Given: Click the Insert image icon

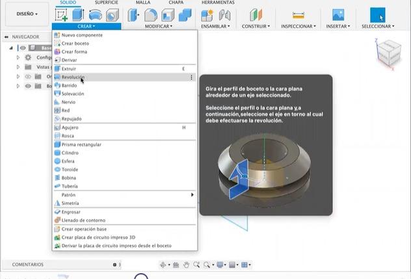Looking at the screenshot, I should [x=338, y=15].
